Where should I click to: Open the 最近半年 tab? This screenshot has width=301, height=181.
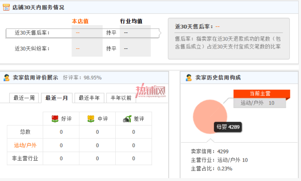89,98
